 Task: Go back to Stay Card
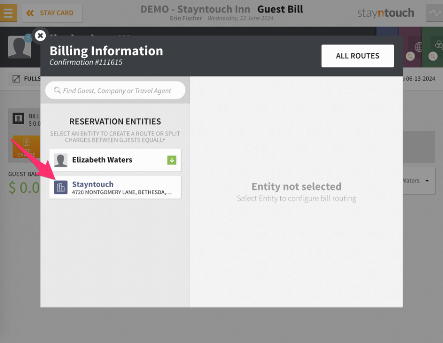[x=52, y=13]
